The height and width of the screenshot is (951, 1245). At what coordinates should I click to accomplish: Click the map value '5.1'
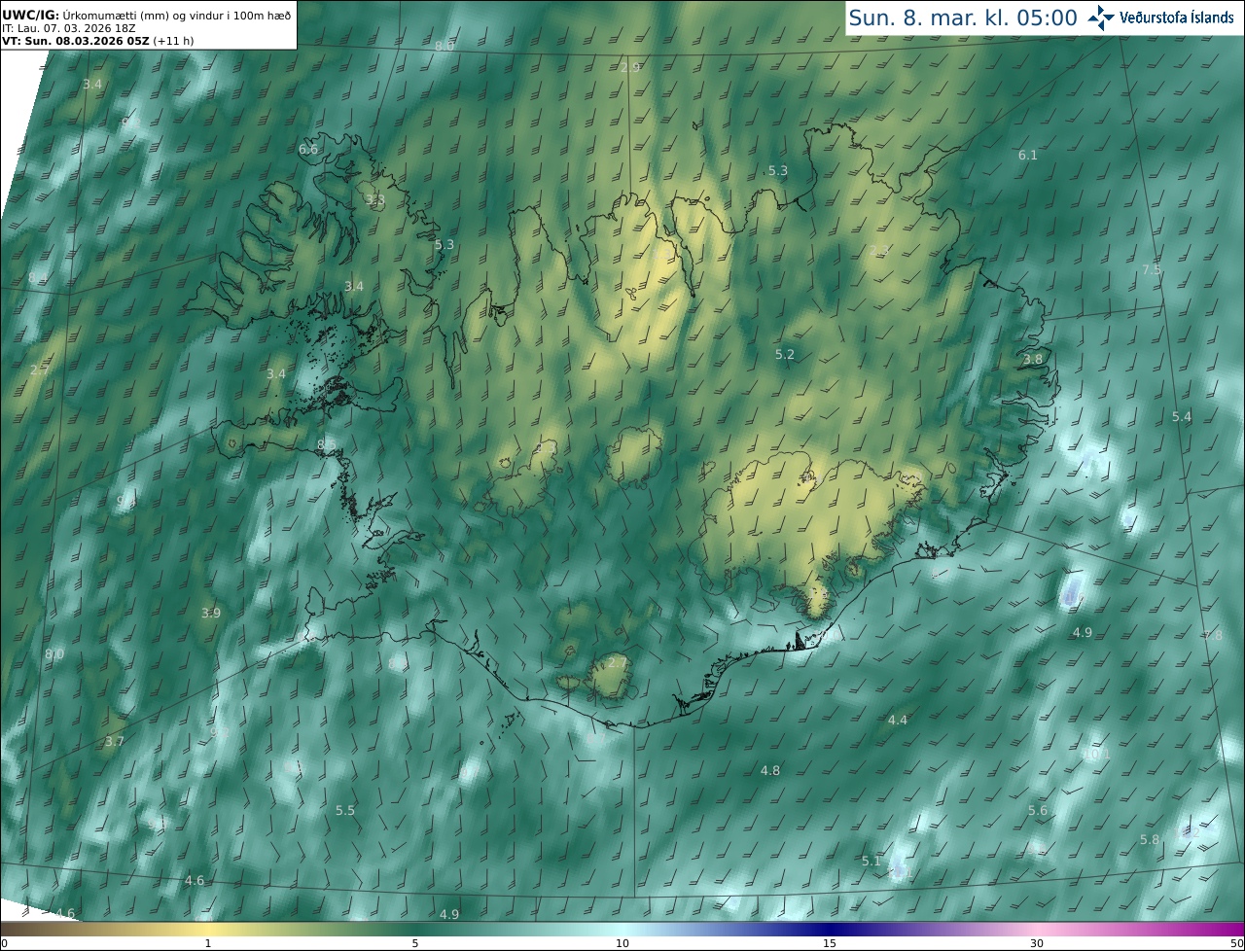tap(871, 861)
